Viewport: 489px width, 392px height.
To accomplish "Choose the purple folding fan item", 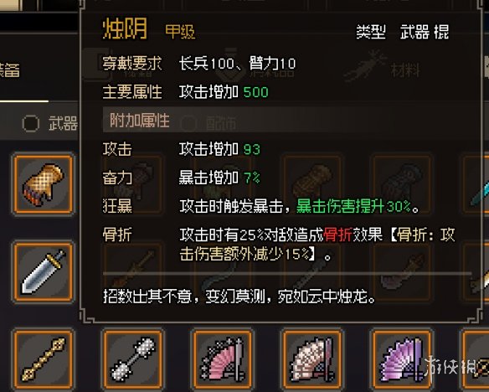I will (402, 359).
